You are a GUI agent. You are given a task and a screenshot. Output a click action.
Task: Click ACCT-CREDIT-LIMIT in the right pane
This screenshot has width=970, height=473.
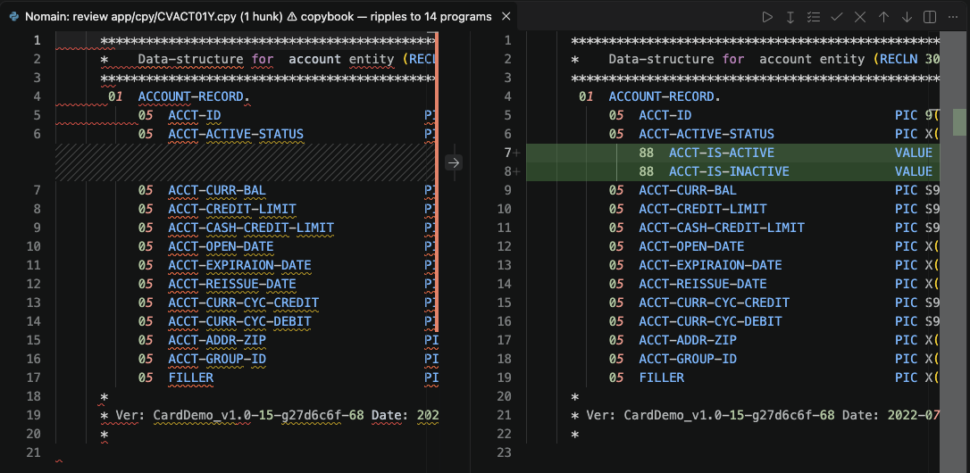coord(703,209)
